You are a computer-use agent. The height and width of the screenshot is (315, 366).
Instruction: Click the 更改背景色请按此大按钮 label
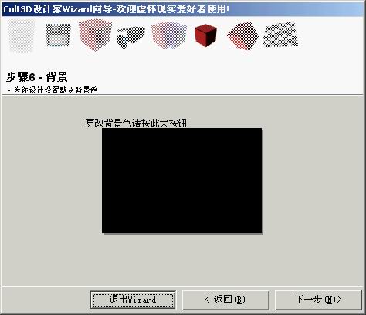[136, 124]
